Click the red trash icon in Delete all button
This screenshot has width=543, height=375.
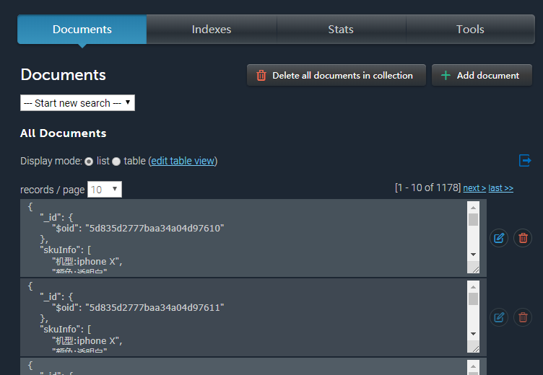coord(261,75)
